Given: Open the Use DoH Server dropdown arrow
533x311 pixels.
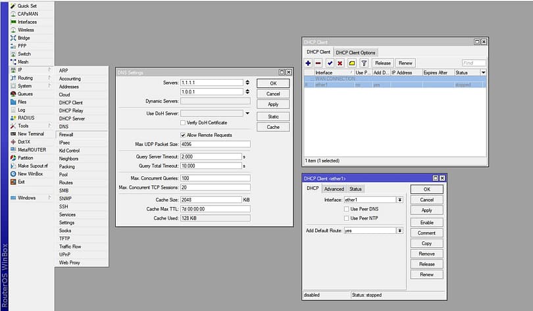Looking at the screenshot, I should 247,113.
